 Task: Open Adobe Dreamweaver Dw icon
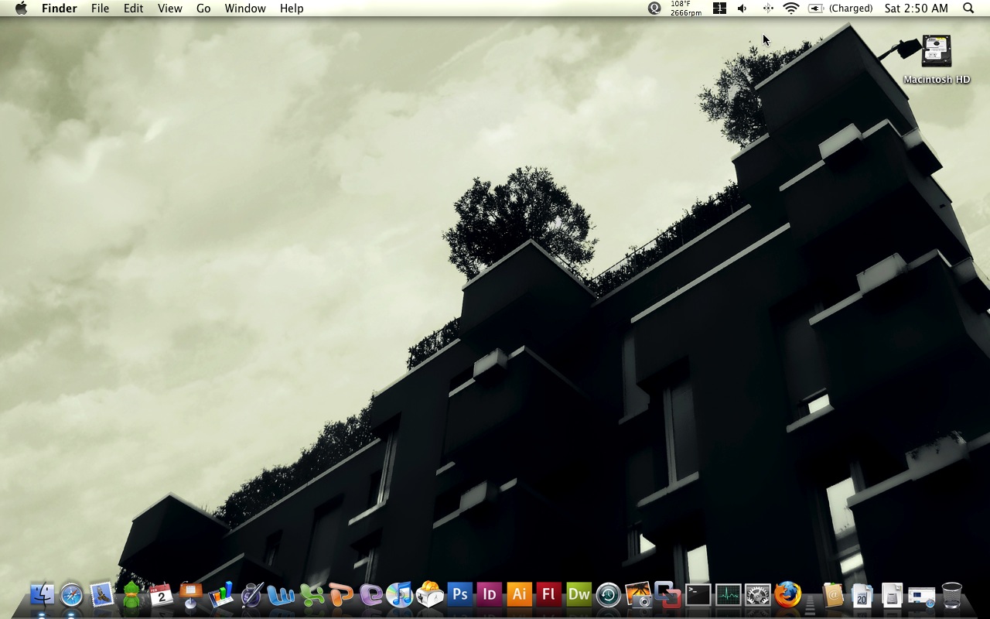pos(579,595)
